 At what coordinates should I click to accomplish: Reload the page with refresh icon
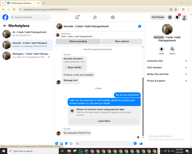14,10
